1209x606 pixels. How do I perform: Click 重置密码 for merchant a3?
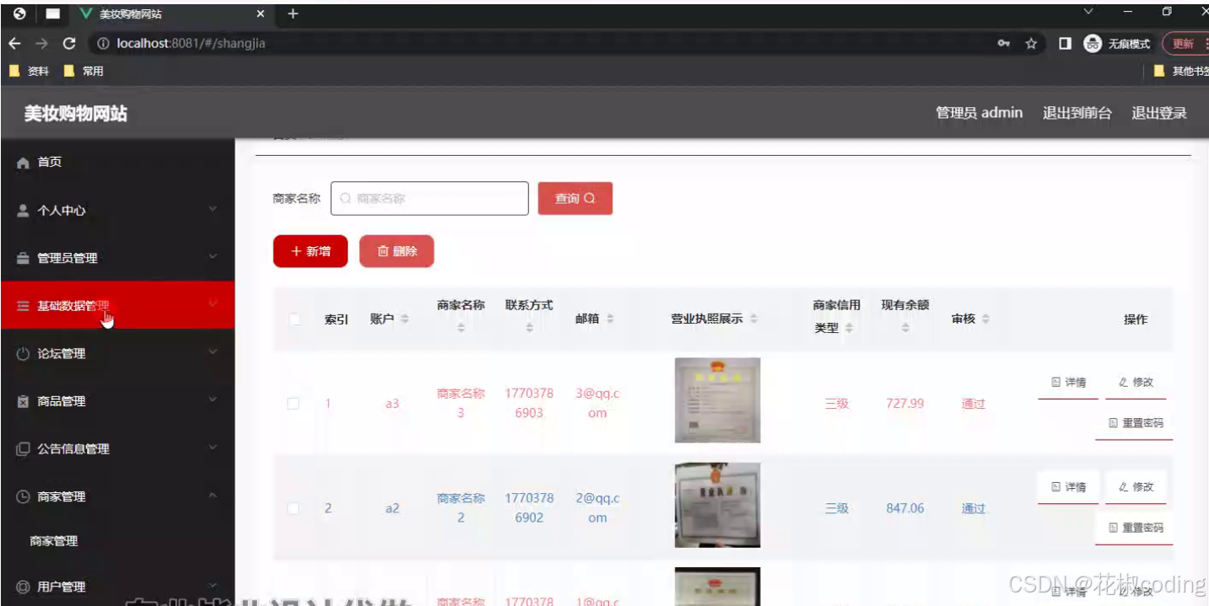(x=1134, y=423)
